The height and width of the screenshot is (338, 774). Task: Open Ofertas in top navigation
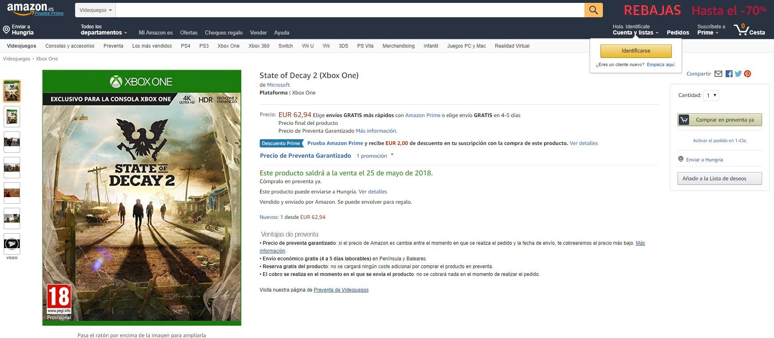point(189,32)
